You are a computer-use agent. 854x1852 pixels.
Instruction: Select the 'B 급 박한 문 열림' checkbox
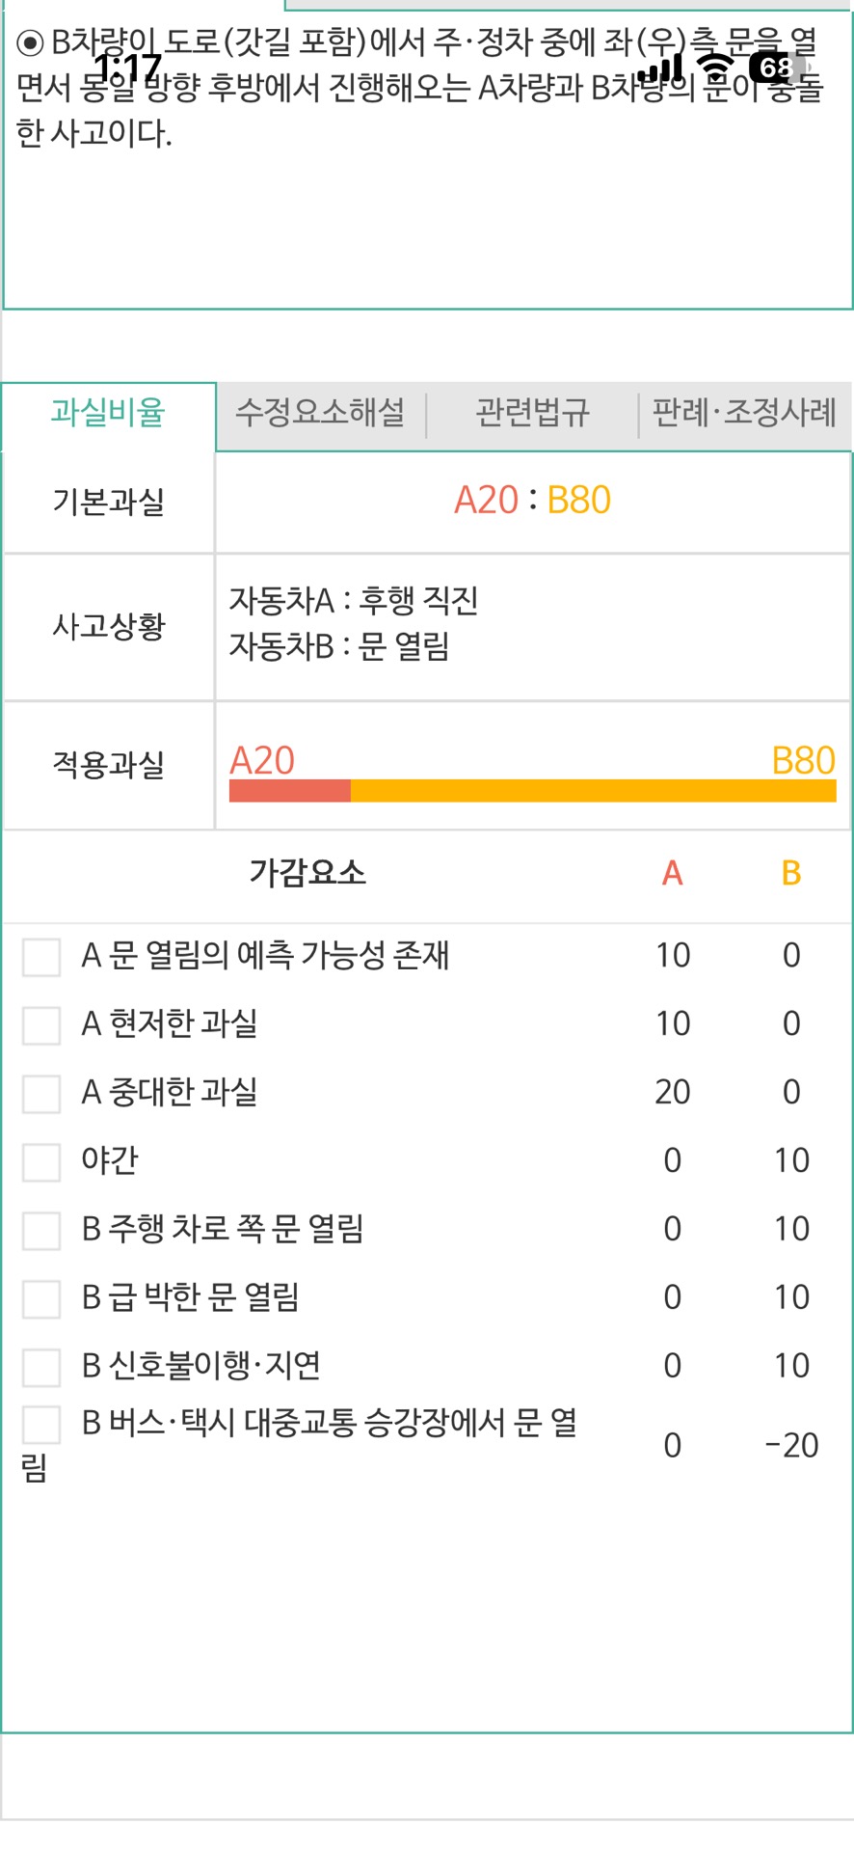[41, 1299]
